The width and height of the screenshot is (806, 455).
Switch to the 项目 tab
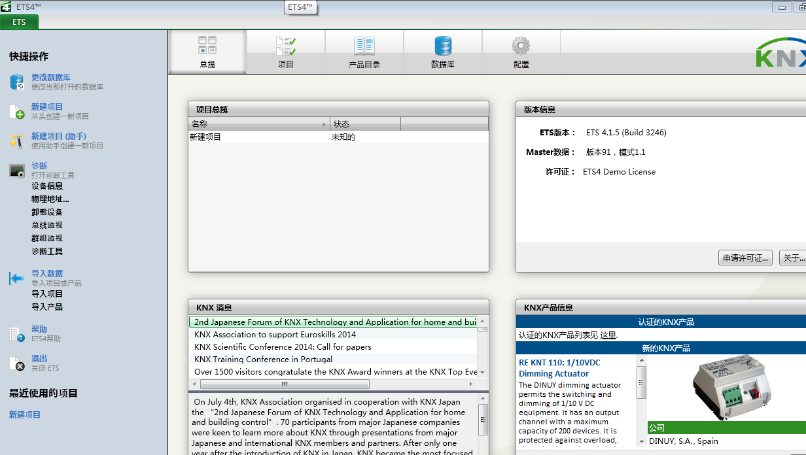click(286, 52)
